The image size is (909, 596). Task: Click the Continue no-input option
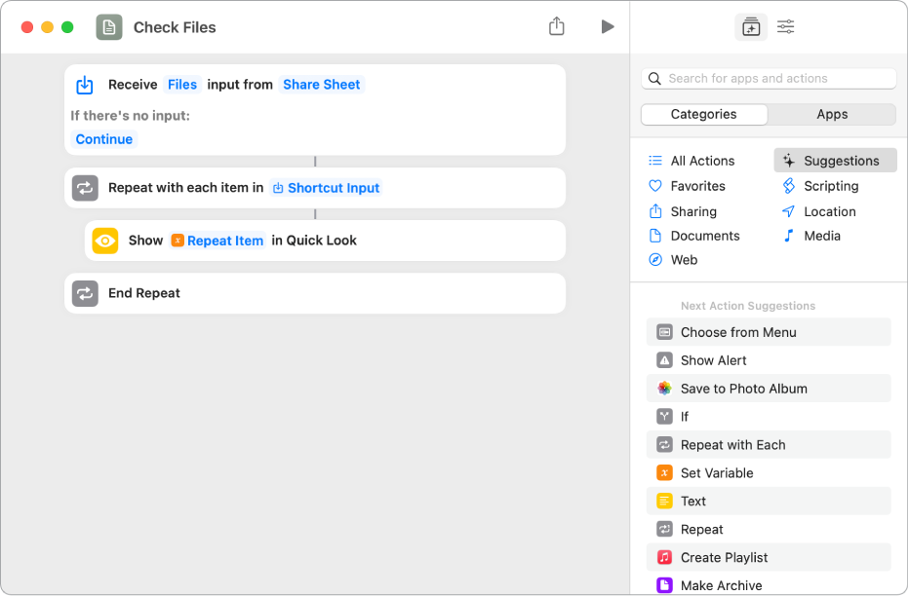coord(103,138)
